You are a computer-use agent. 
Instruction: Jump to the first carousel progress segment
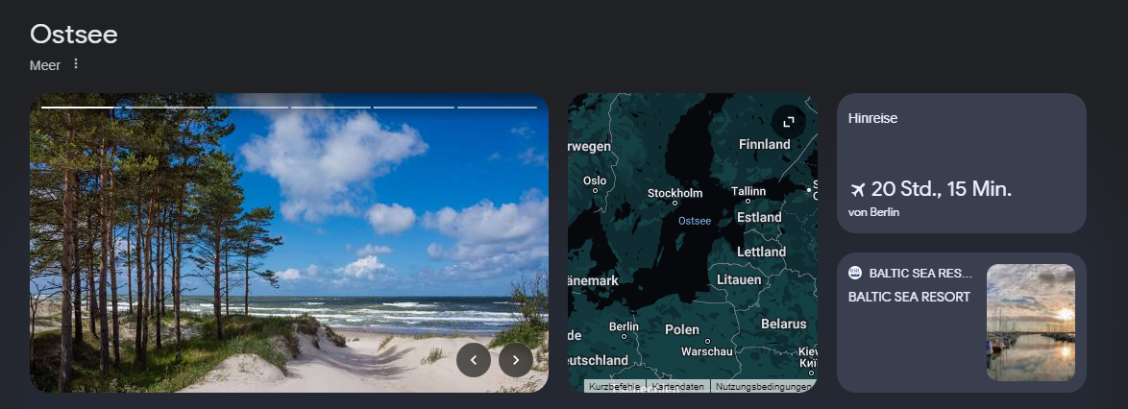click(77, 107)
